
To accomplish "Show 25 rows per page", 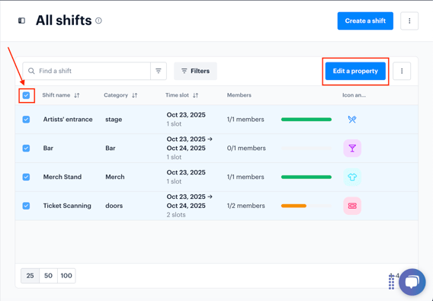I will click(x=30, y=276).
